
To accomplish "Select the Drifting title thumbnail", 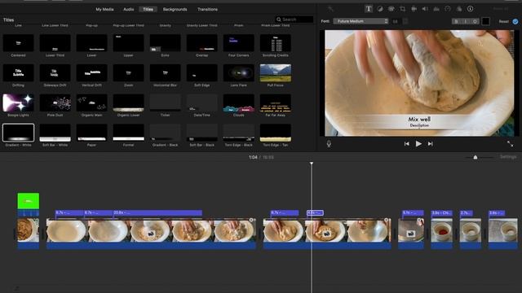I will (18, 72).
